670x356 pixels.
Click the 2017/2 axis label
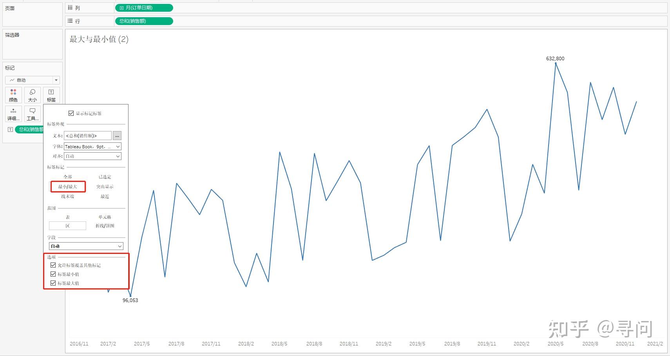pyautogui.click(x=108, y=344)
